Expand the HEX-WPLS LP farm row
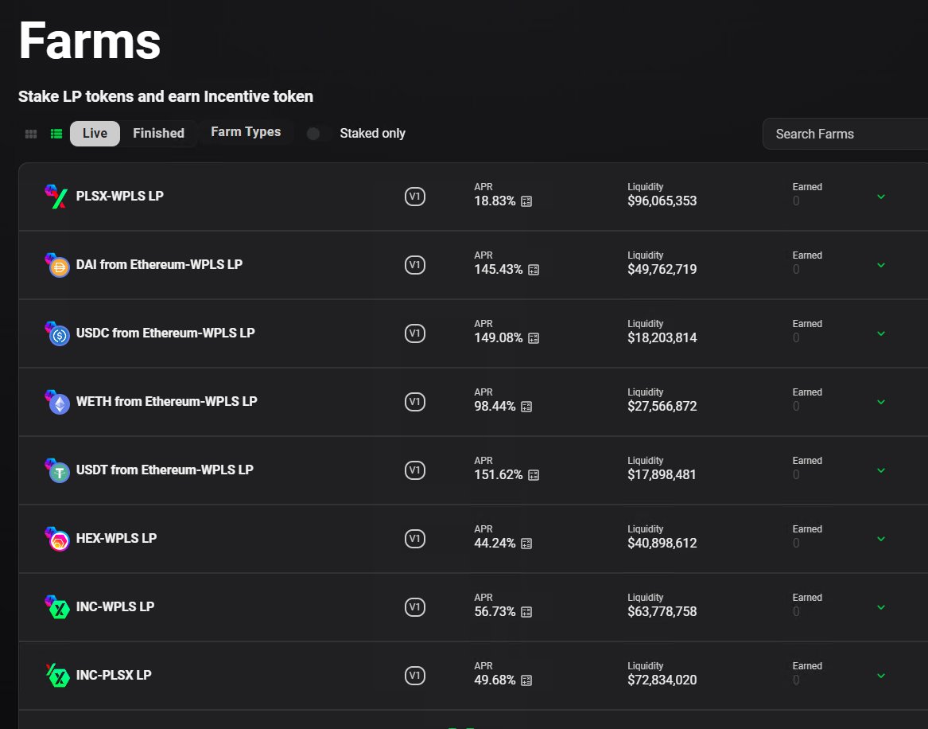The height and width of the screenshot is (729, 928). point(880,538)
